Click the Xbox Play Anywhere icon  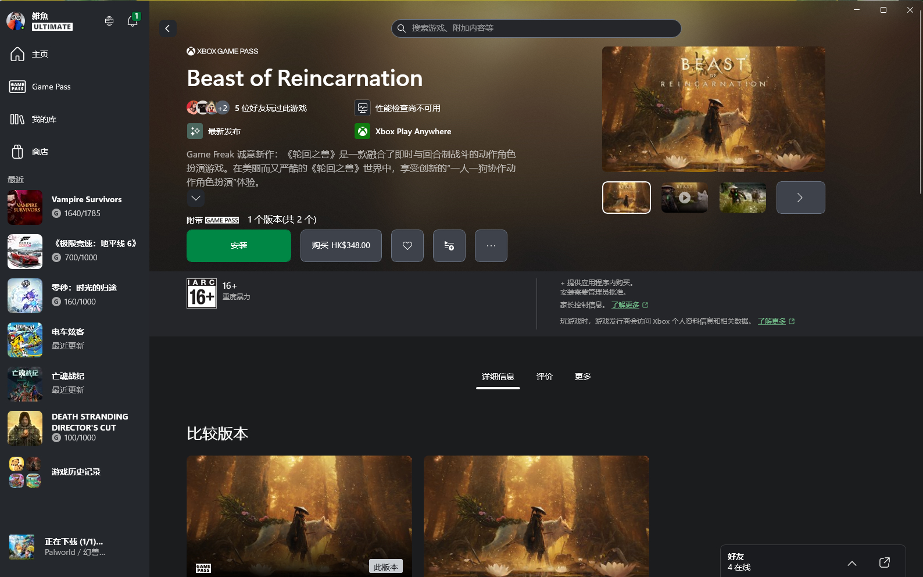point(363,131)
